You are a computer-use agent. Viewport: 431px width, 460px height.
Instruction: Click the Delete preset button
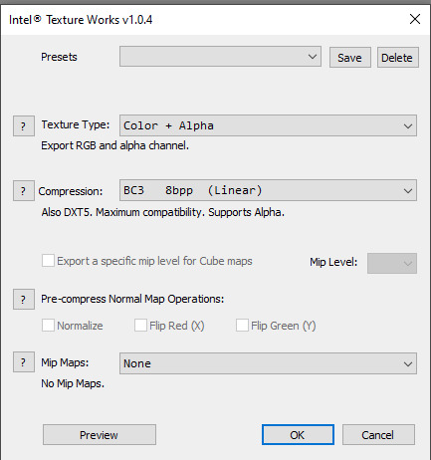[x=398, y=58]
